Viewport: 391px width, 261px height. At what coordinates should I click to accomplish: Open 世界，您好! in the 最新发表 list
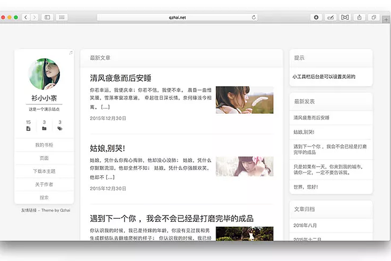(306, 187)
